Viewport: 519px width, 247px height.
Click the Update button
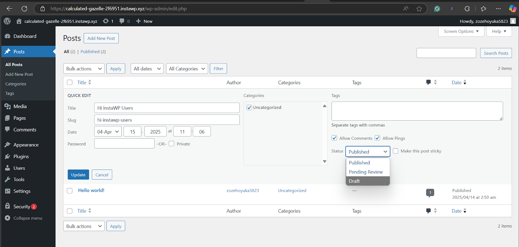click(78, 175)
